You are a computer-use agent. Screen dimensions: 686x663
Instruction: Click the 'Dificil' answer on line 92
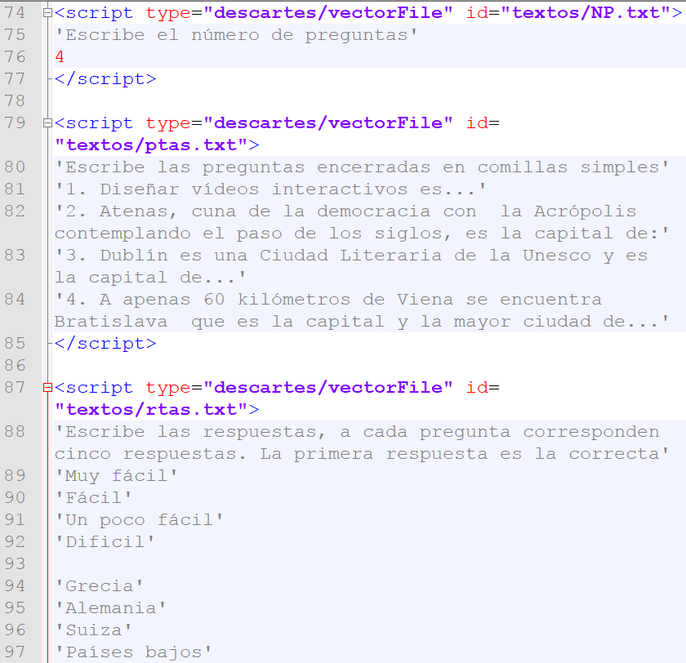pyautogui.click(x=105, y=542)
